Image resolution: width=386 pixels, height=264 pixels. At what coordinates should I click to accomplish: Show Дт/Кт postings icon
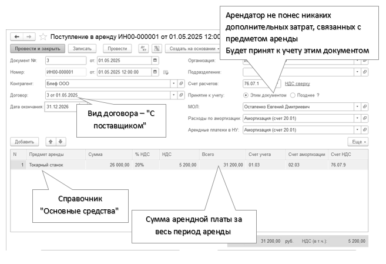point(143,49)
